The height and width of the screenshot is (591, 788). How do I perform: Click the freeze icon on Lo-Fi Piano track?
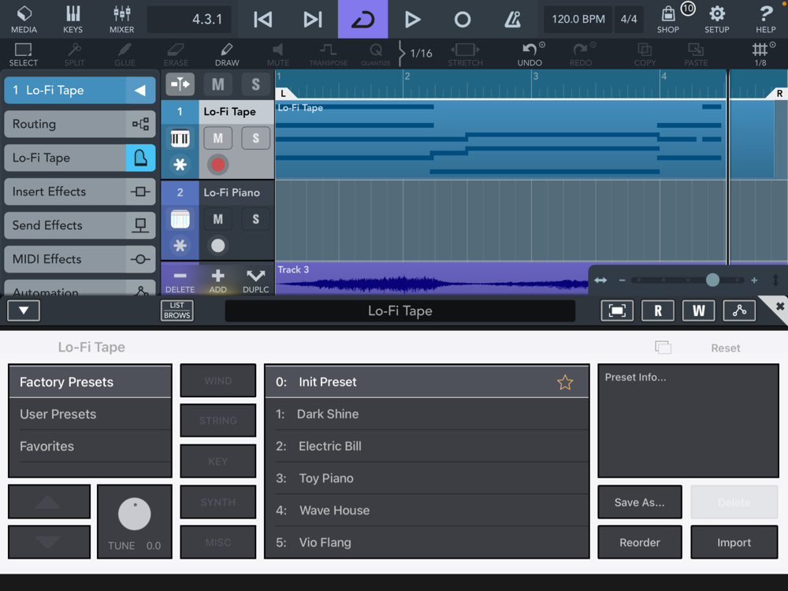click(180, 246)
